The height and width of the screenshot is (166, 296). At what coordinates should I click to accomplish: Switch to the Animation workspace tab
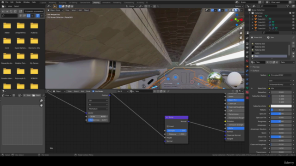click(x=106, y=3)
